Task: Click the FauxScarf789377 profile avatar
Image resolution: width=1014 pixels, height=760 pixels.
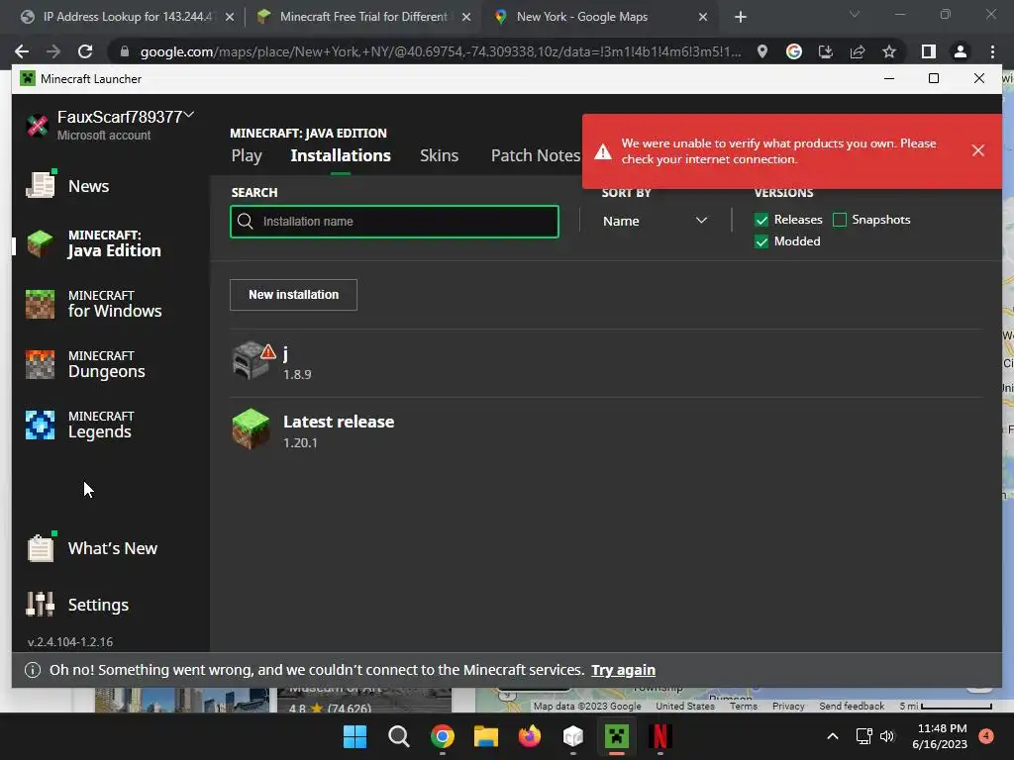Action: tap(38, 126)
